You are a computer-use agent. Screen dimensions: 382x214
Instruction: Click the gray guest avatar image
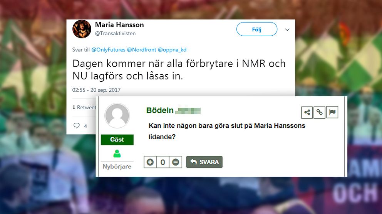tap(117, 116)
